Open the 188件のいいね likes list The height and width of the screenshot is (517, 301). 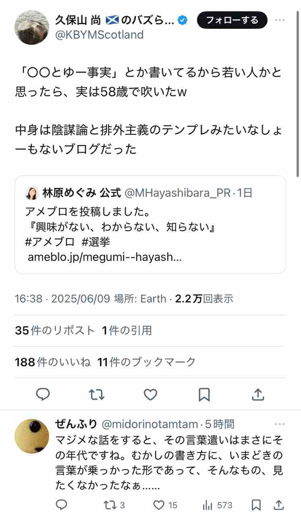pos(53,362)
